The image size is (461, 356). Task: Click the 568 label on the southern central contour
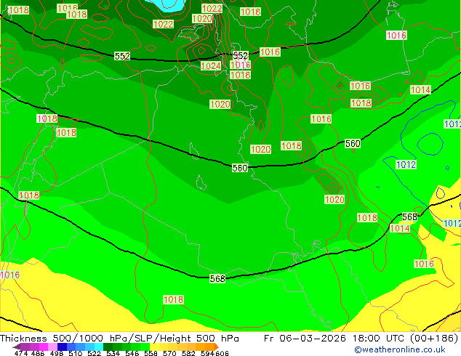[217, 278]
